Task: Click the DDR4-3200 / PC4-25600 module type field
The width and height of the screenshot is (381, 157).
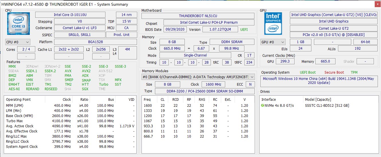Action: point(205,91)
